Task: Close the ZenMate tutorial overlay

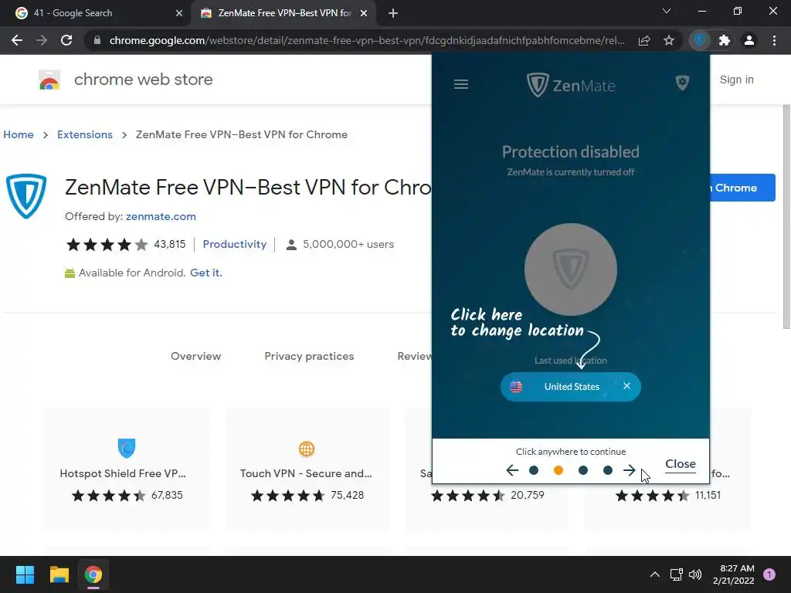Action: click(680, 464)
